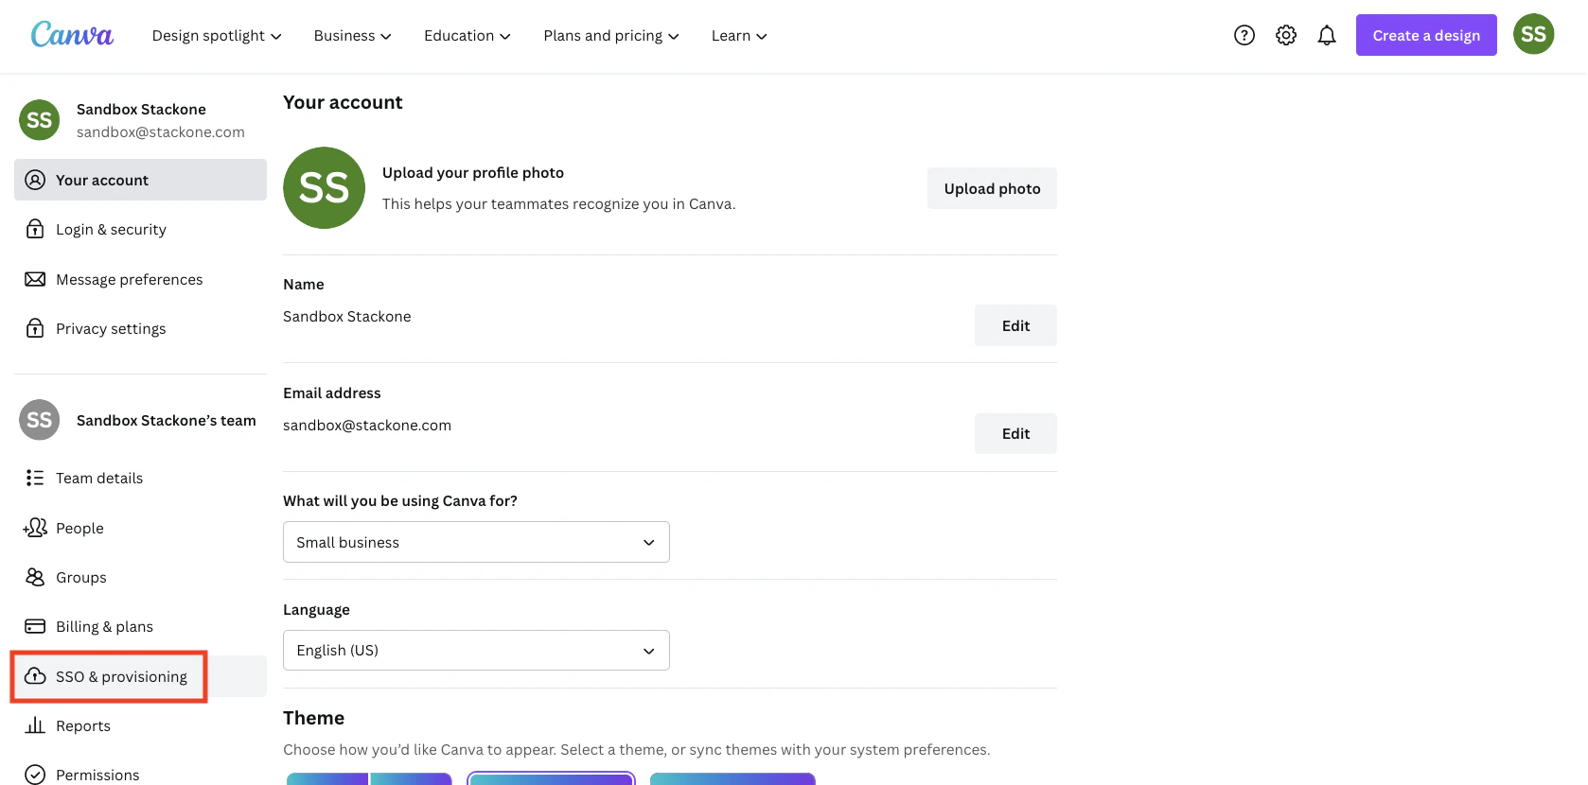Open the English (US) language dropdown
1588x785 pixels.
pos(476,651)
